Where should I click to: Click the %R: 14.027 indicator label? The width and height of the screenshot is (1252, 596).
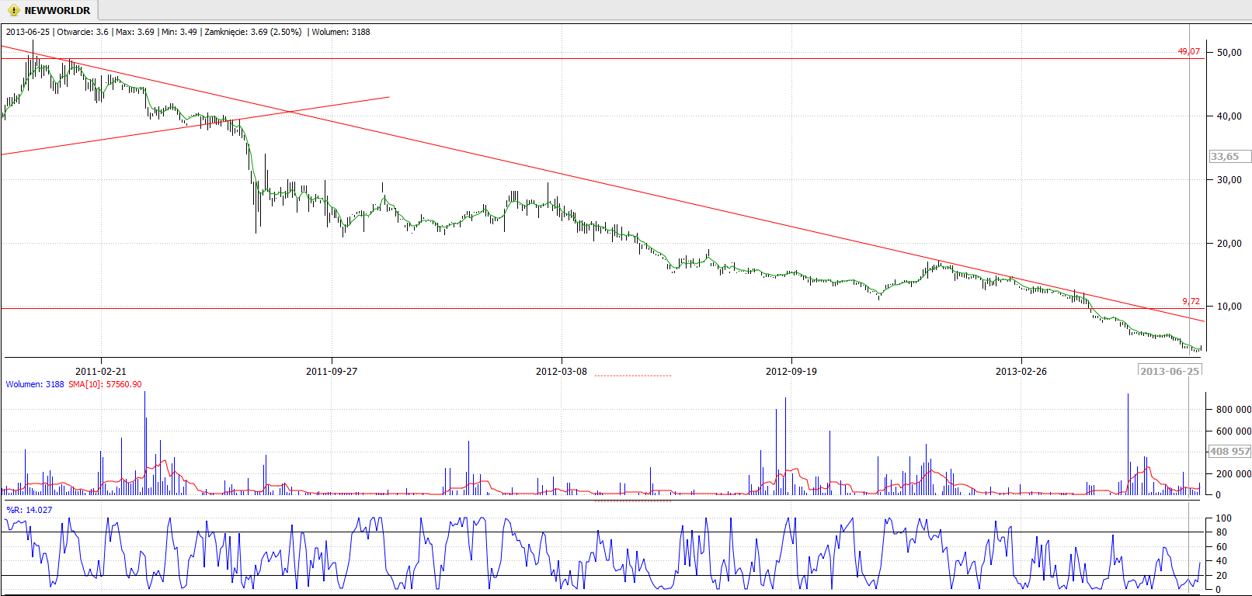(x=30, y=510)
